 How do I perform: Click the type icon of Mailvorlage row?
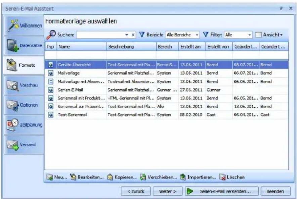point(51,73)
